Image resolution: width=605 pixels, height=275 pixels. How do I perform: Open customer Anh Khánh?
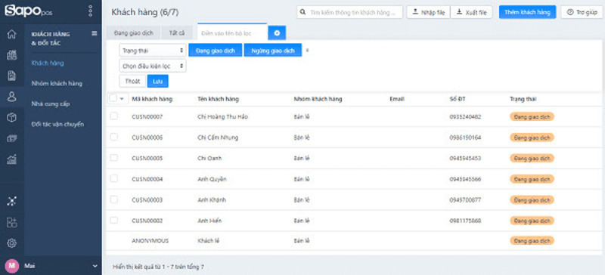tap(212, 199)
